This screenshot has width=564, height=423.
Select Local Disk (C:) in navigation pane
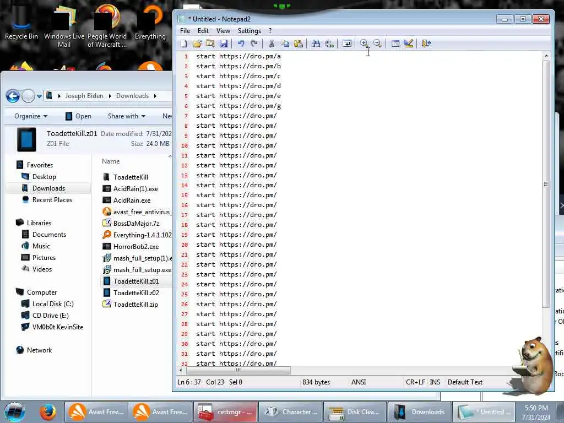click(47, 304)
